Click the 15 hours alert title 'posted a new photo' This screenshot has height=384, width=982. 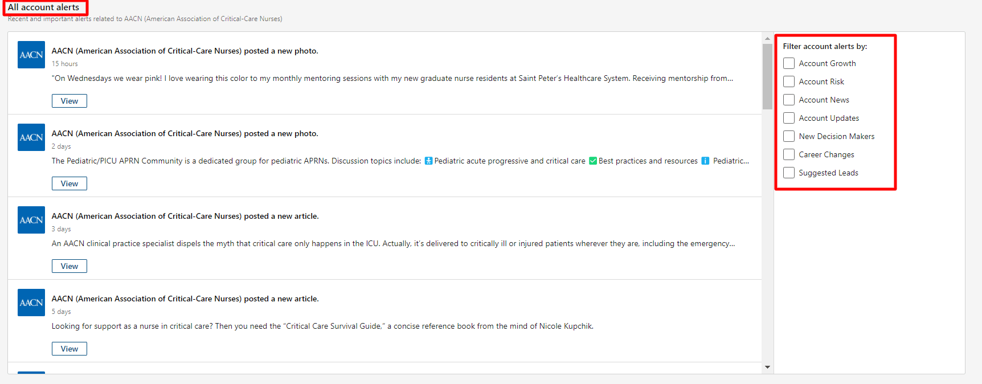tap(185, 51)
